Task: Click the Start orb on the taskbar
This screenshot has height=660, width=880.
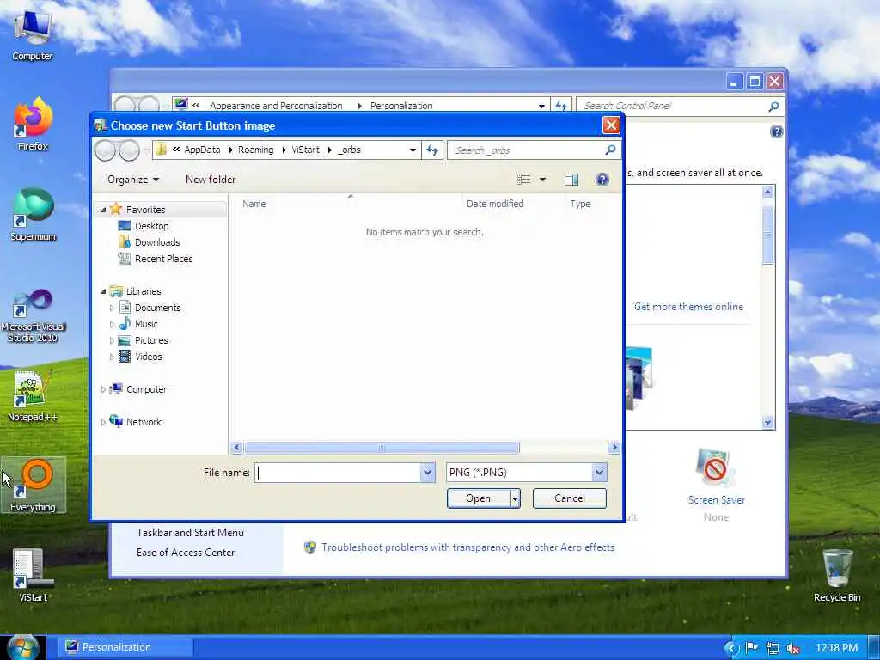Action: click(x=22, y=647)
